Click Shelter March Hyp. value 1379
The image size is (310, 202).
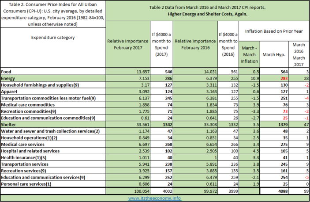[283, 125]
